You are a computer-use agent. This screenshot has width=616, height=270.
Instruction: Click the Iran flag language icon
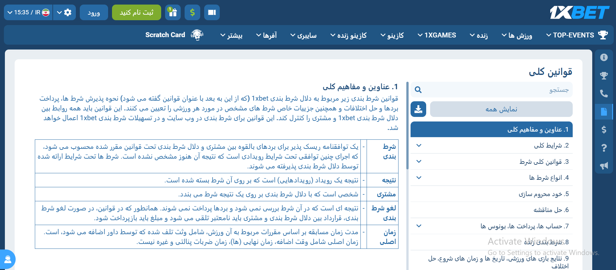pos(46,12)
